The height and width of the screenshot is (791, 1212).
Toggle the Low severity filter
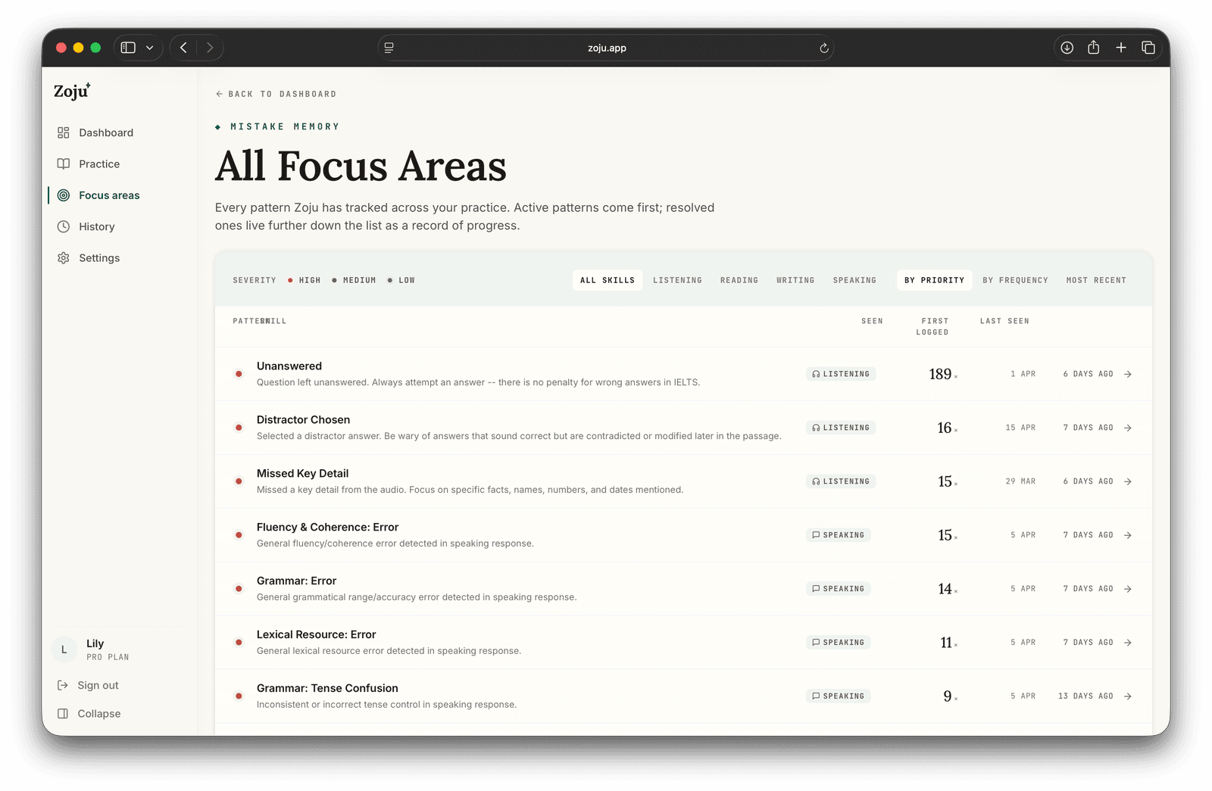point(401,280)
